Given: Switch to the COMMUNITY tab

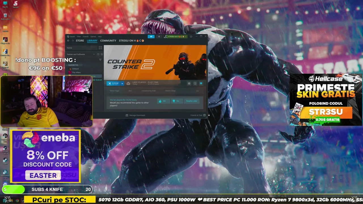Looking at the screenshot, I should point(108,41).
